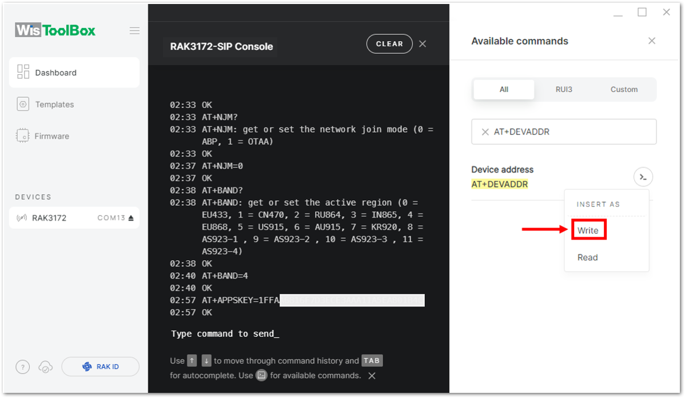Click the available commands icon in hint

(x=261, y=375)
